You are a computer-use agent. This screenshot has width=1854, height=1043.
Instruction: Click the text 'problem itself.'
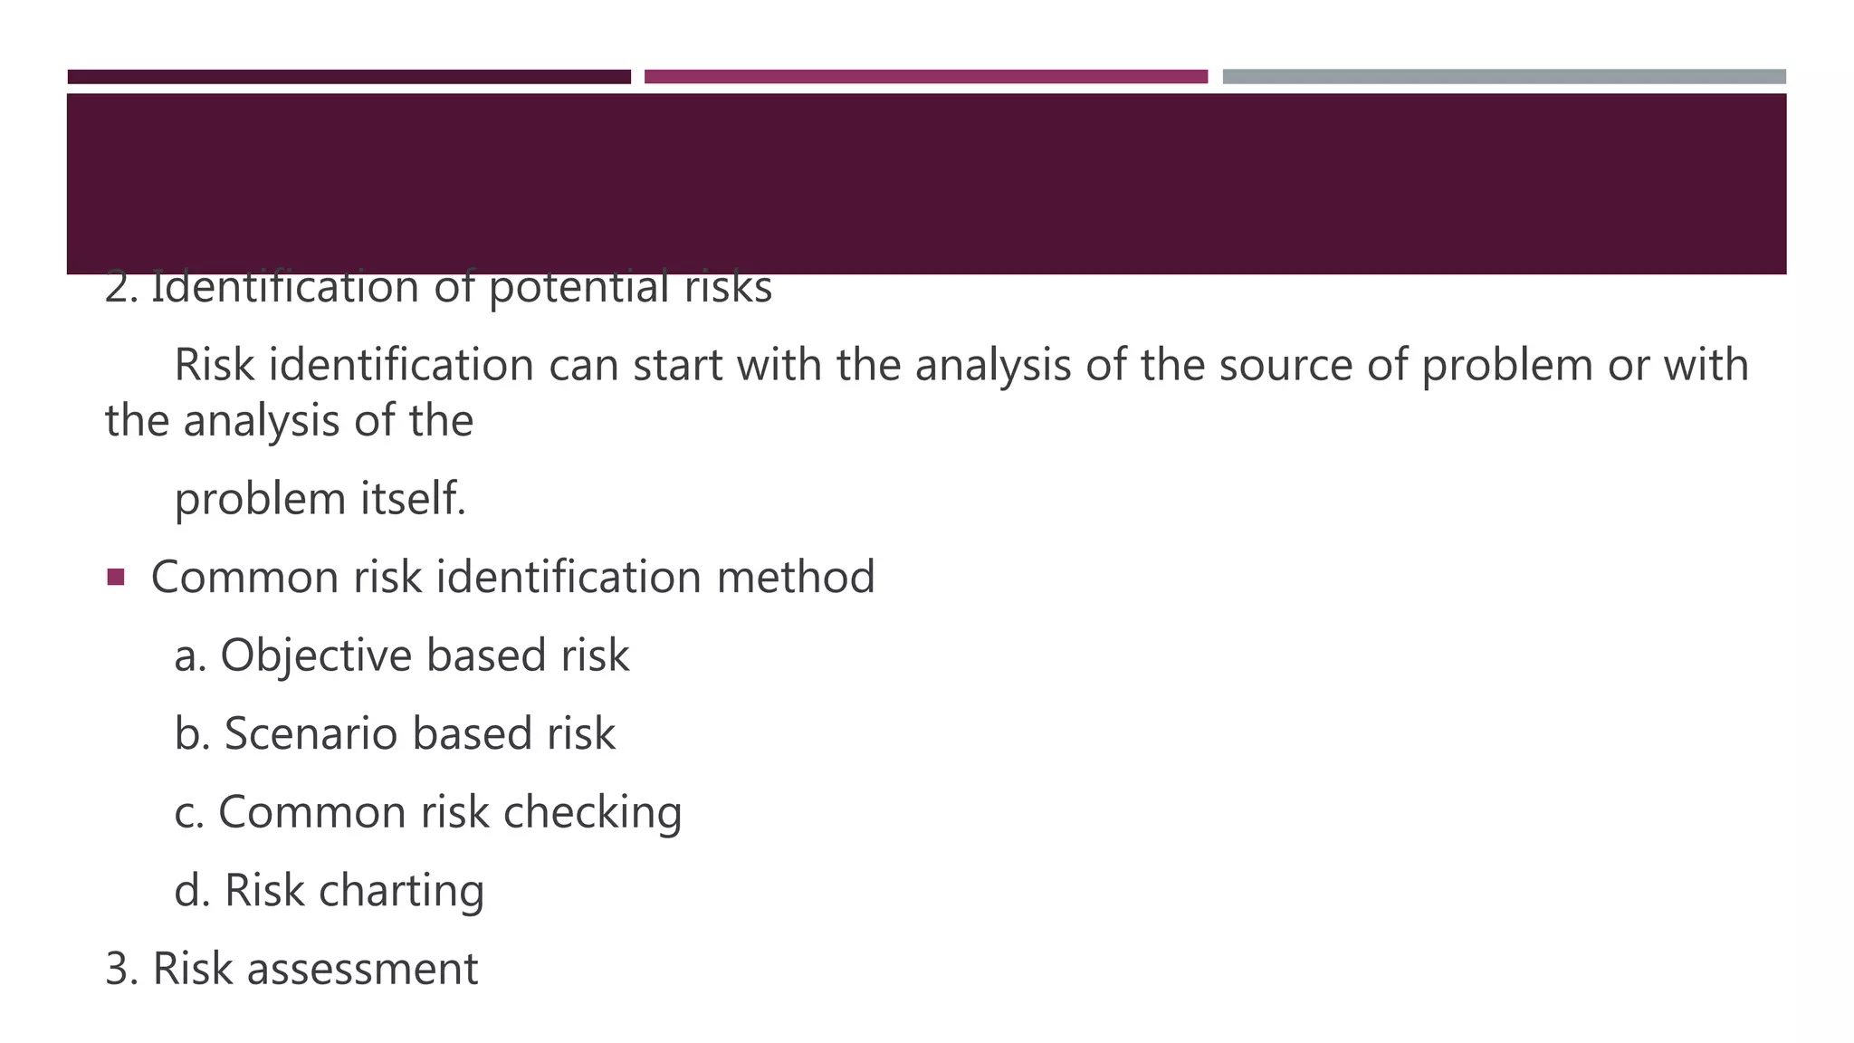tap(320, 500)
